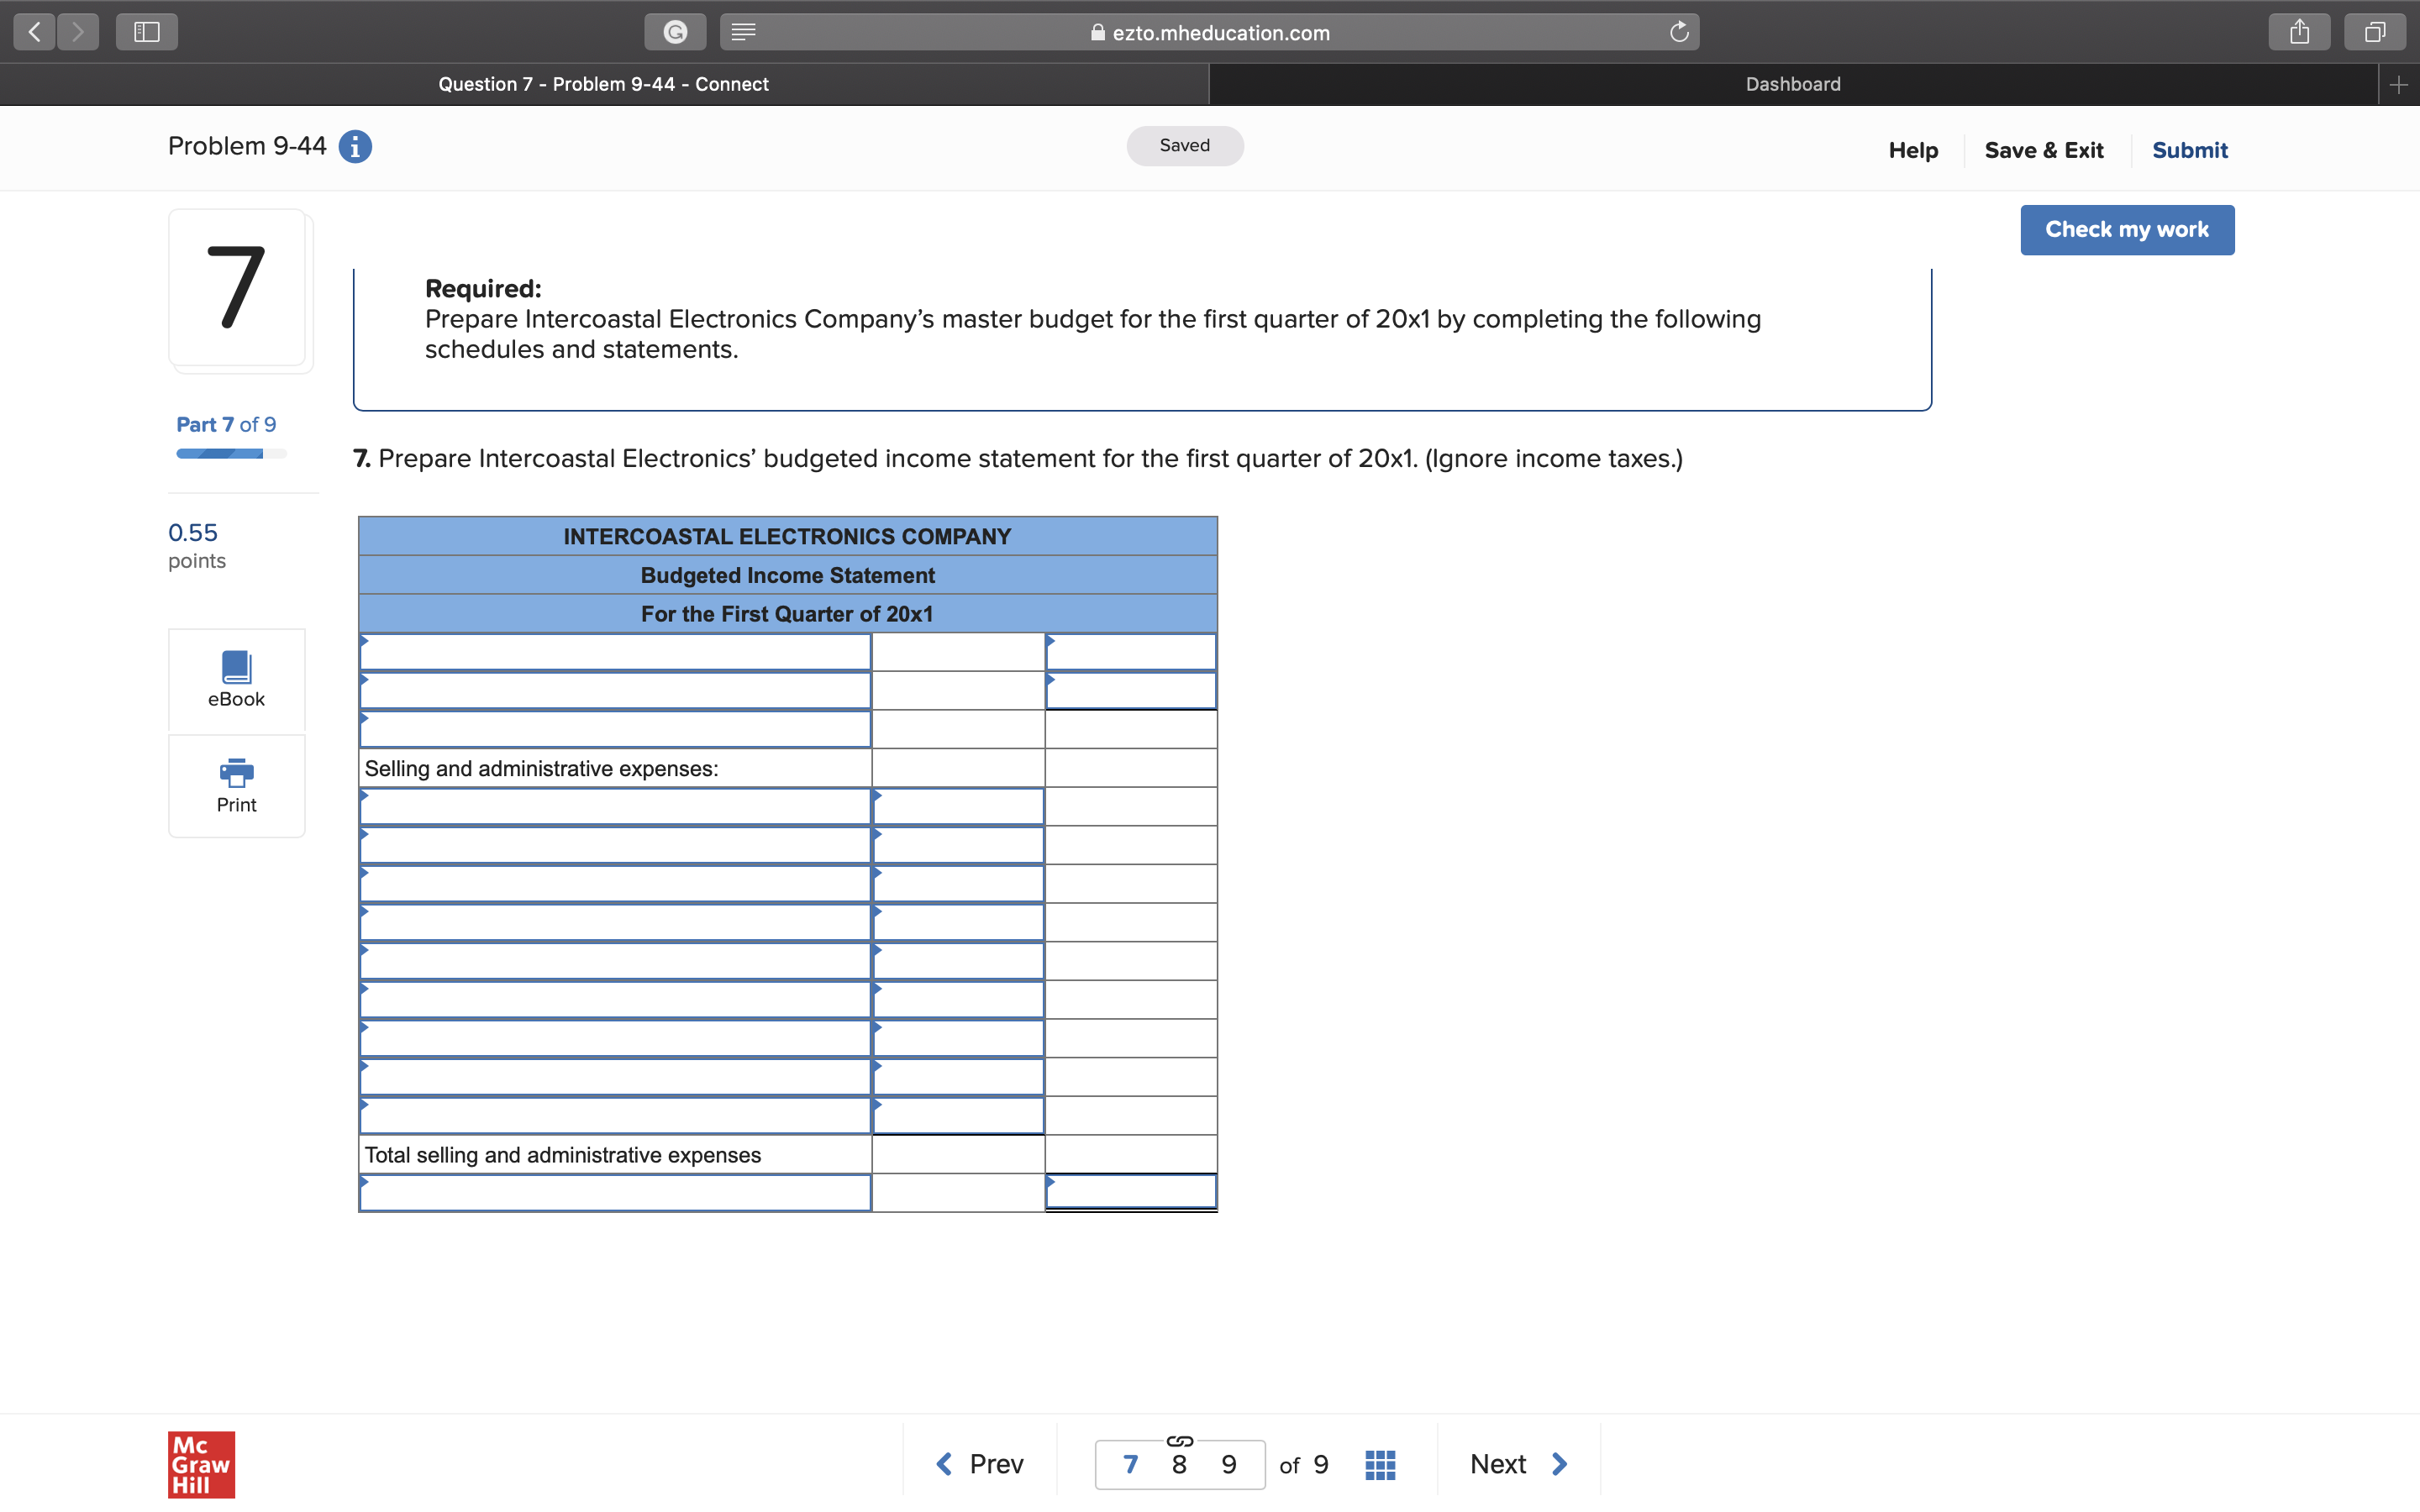Open the question grid navigator icon
The width and height of the screenshot is (2420, 1512).
pos(1380,1464)
